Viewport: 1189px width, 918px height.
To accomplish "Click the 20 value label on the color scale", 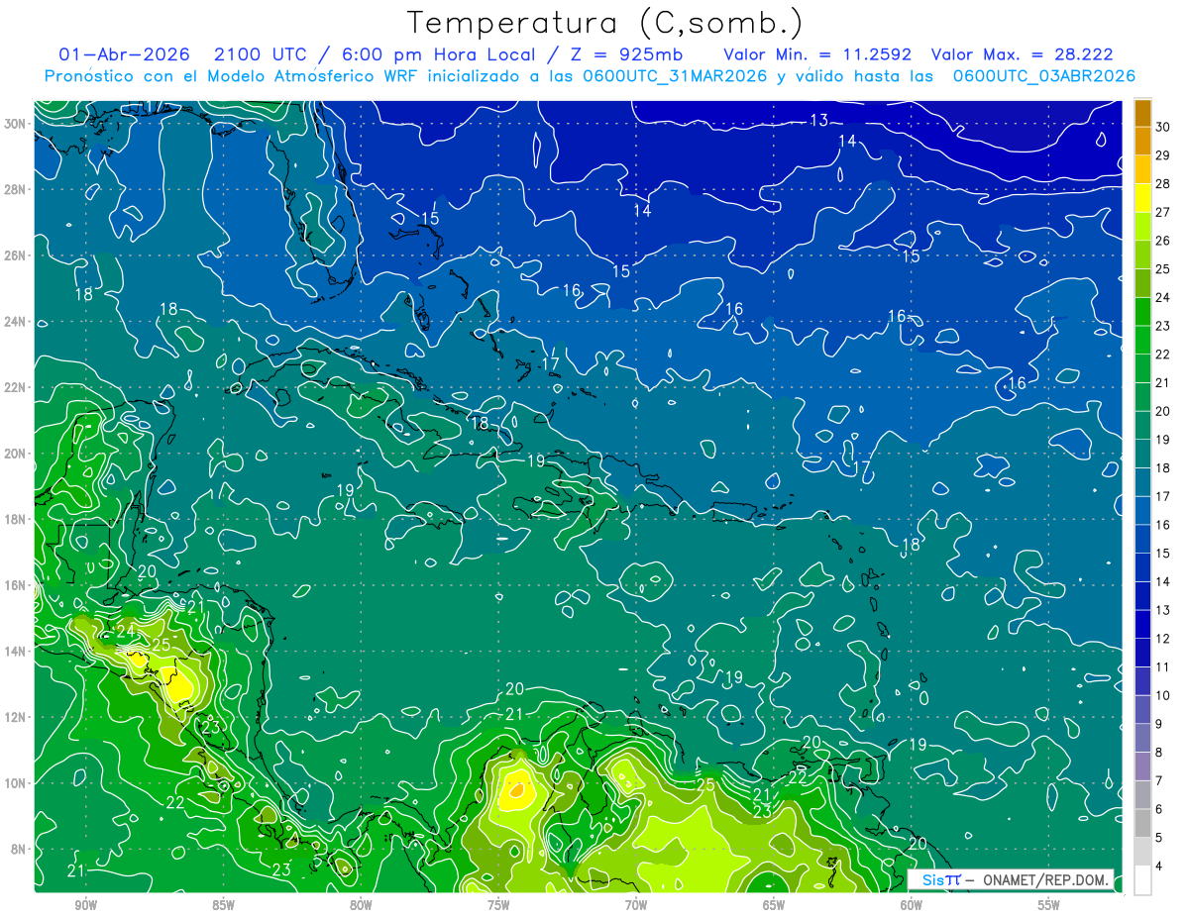I will point(1162,411).
